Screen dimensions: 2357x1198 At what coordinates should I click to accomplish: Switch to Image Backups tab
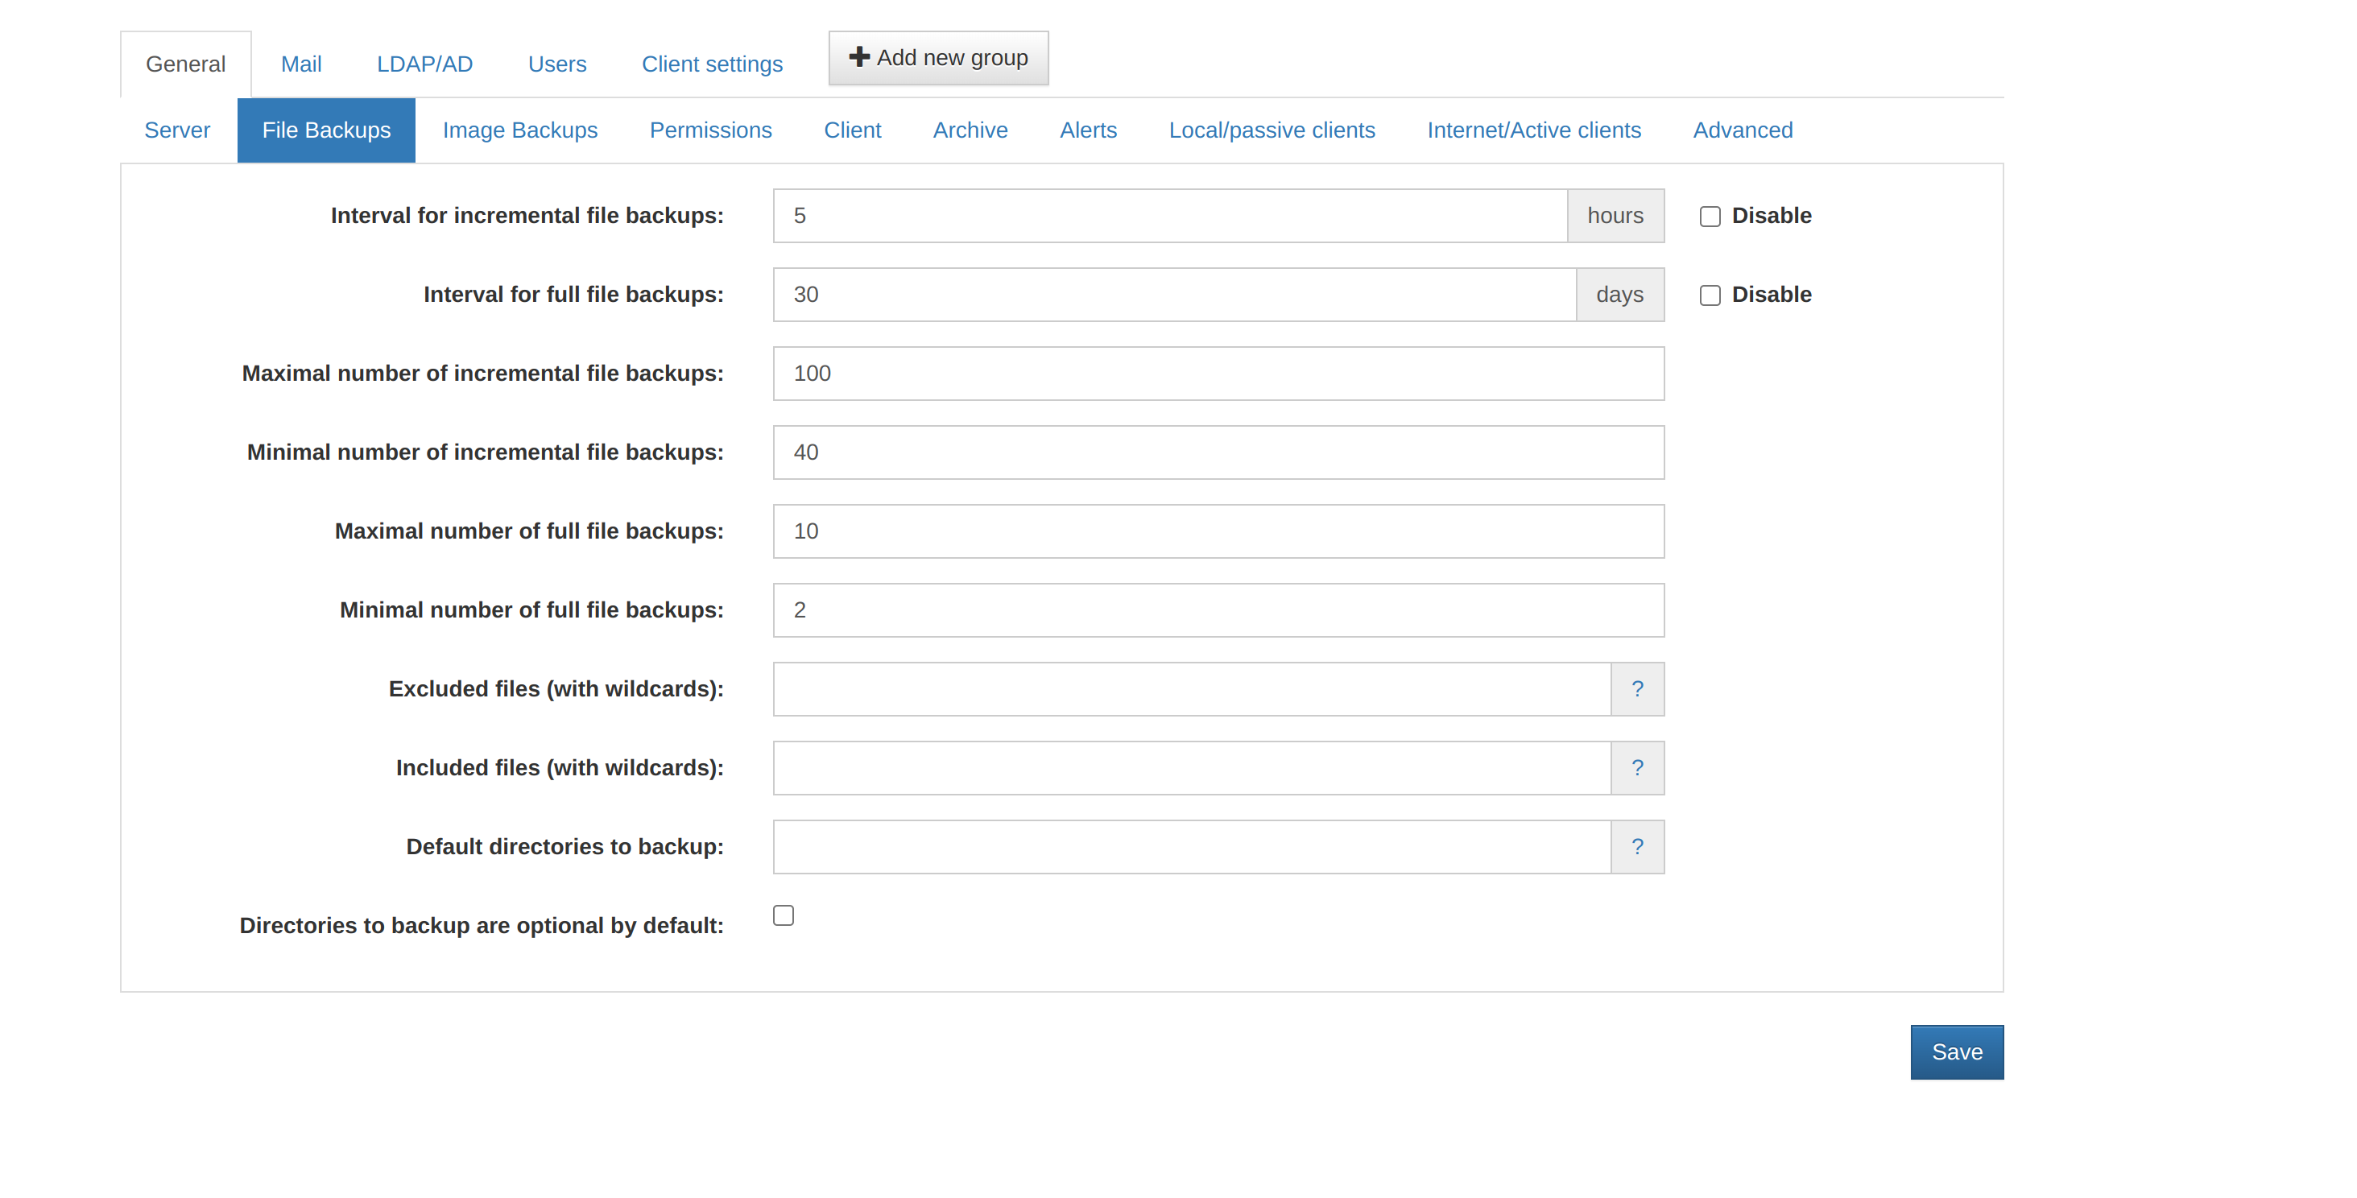519,130
